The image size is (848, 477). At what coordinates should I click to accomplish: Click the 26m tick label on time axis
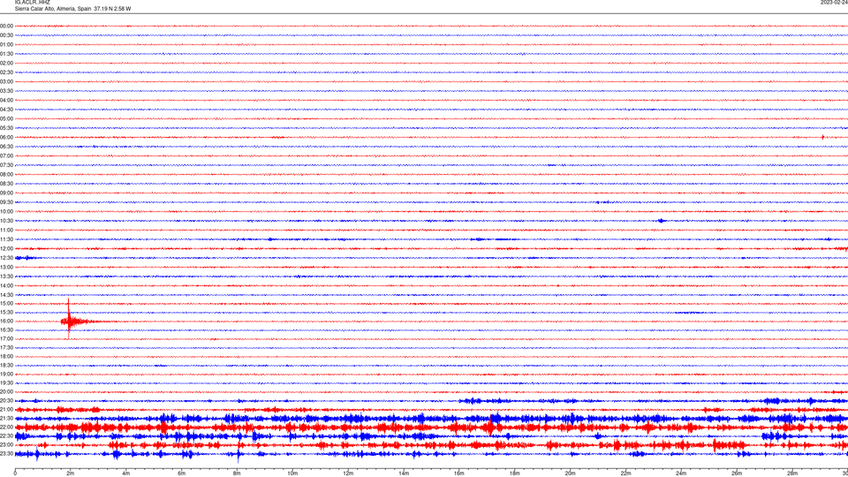coord(737,473)
